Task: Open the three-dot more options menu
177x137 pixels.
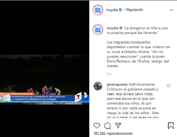Action: 171,10
